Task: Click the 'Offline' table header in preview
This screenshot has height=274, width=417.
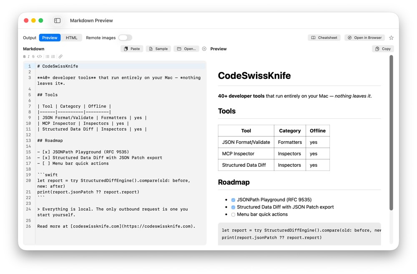Action: tap(317, 131)
